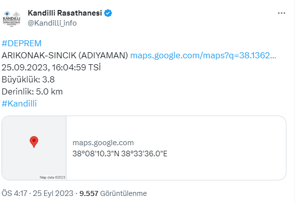Image resolution: width=302 pixels, height=203 pixels.
Task: Open the three-dot more options menu
Action: click(x=281, y=13)
